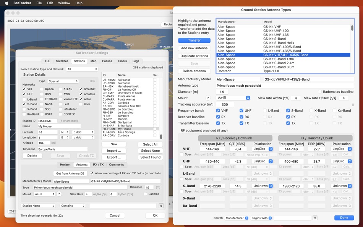Toggle the Amateur network checkbox

click(81, 94)
